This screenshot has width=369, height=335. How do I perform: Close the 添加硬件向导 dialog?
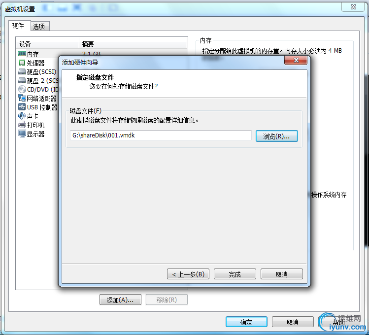296,60
